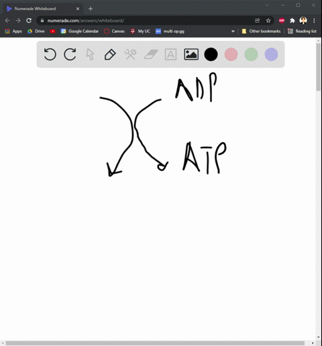
Task: Open the Apps bookmark
Action: pyautogui.click(x=13, y=32)
